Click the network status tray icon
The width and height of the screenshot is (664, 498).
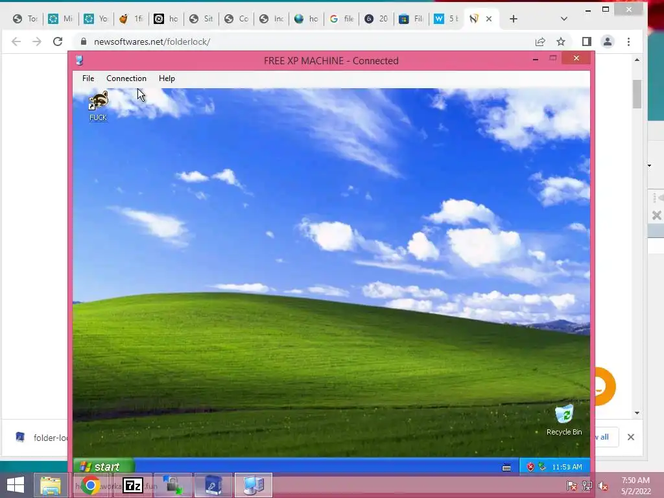tap(587, 486)
